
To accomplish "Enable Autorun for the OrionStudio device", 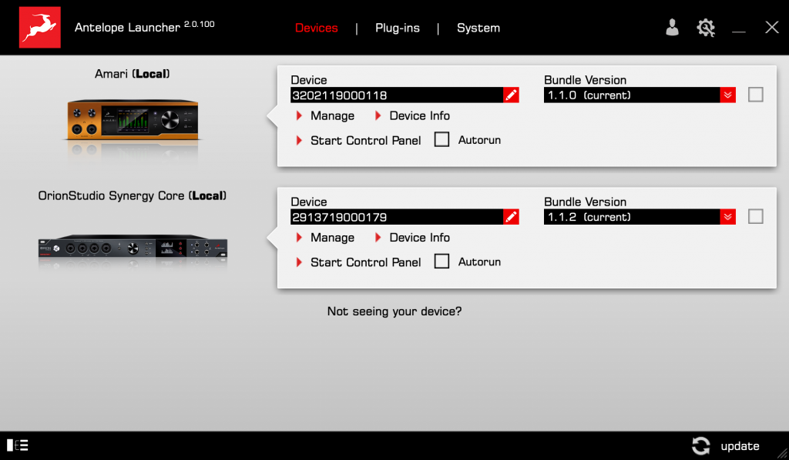I will (442, 261).
